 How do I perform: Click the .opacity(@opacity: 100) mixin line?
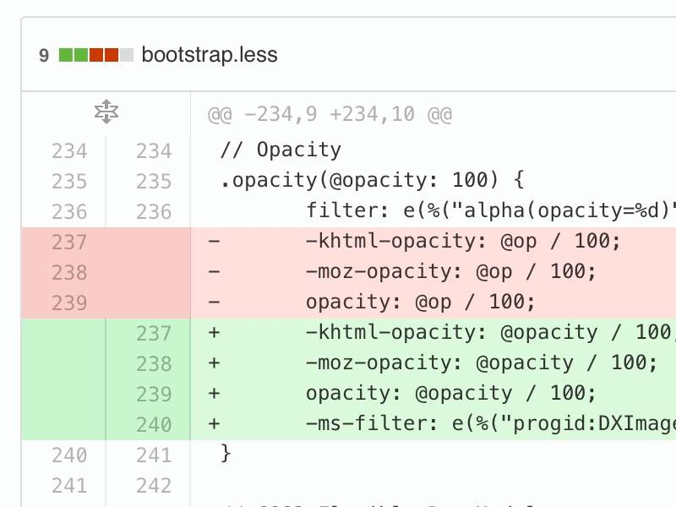click(x=372, y=182)
